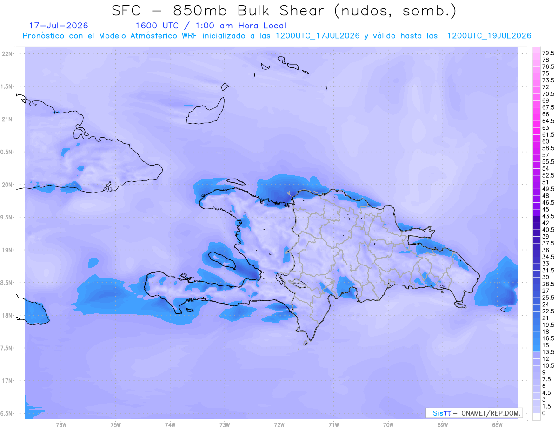Click the '13.5' color scale value
This screenshot has width=558, height=431.
click(548, 352)
